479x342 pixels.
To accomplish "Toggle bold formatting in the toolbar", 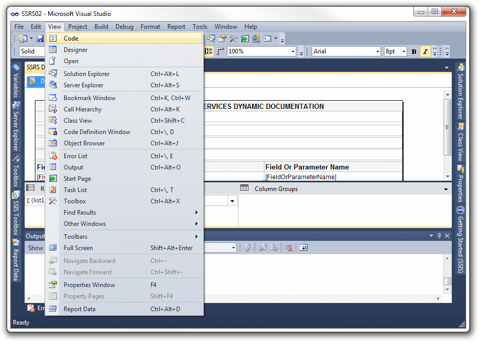I will pos(413,51).
